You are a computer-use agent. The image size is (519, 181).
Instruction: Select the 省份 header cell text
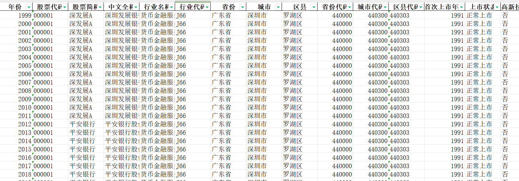(x=229, y=7)
